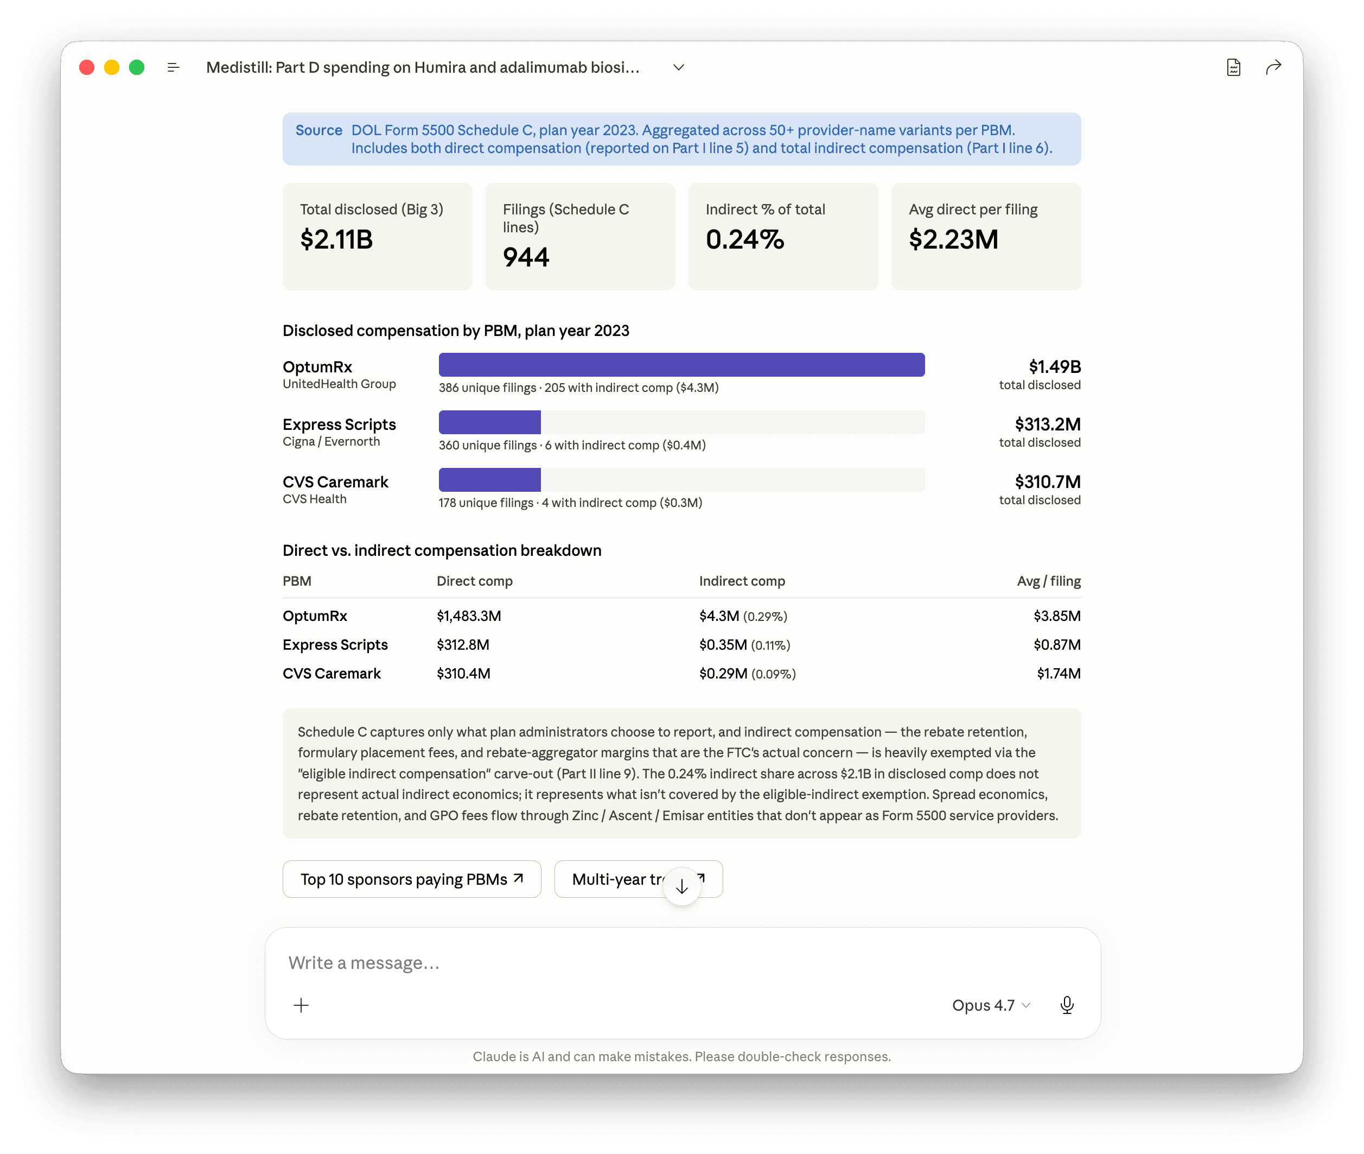
Task: Select the Avg direct per filing card
Action: (x=985, y=236)
